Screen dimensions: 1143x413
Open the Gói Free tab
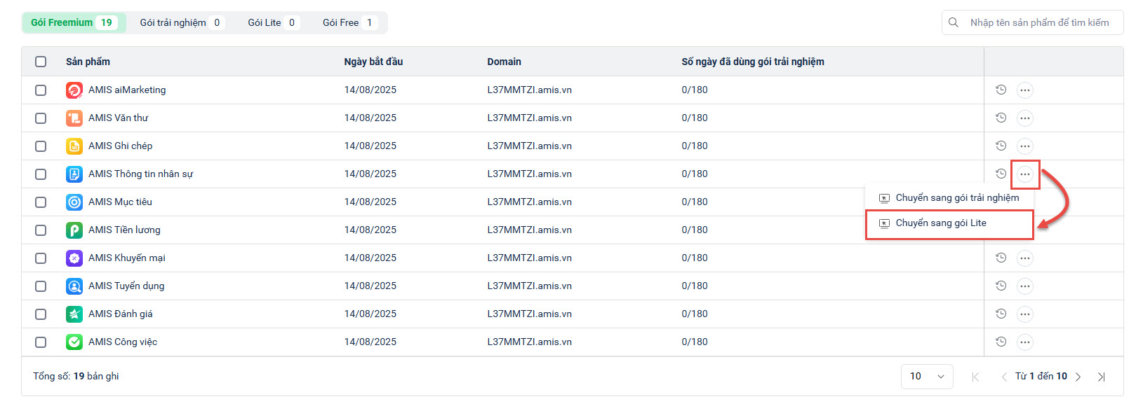point(349,22)
